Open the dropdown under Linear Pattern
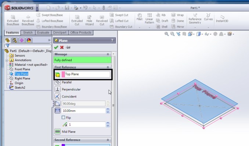The image size is (249, 146). click(149, 28)
